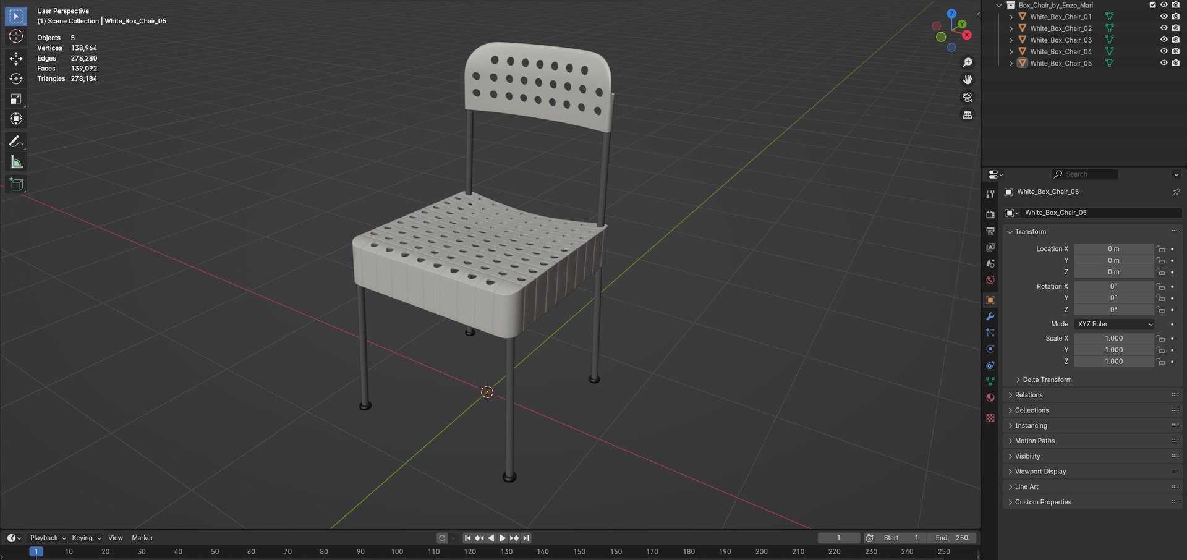Open the Playback menu

[48, 538]
